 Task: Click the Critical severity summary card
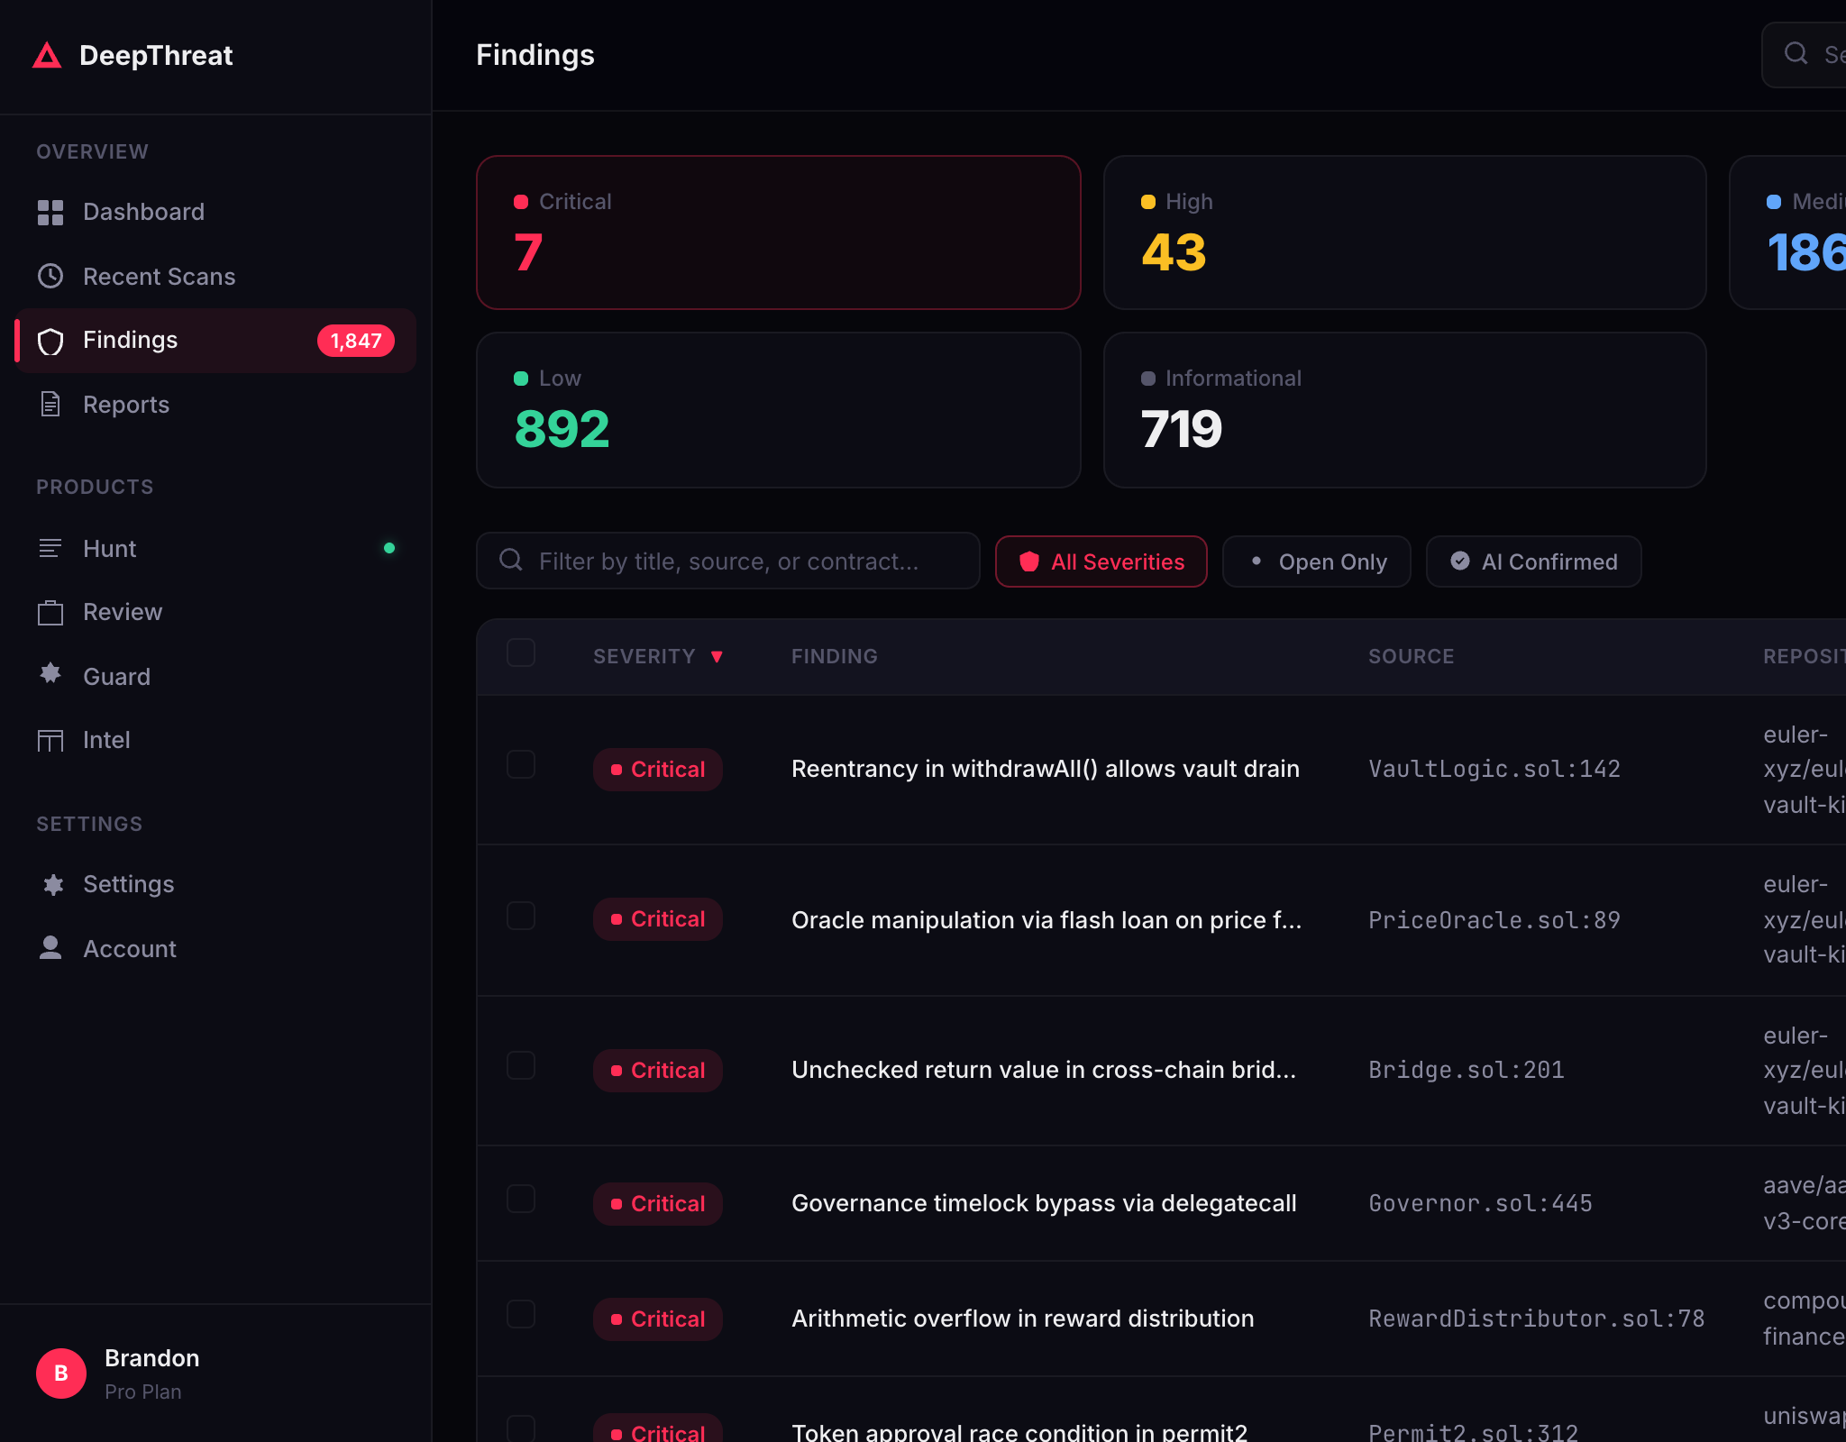(x=778, y=233)
